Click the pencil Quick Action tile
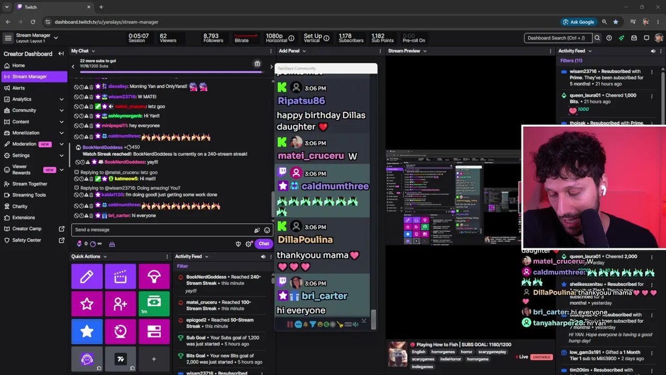Image resolution: width=666 pixels, height=375 pixels. coord(87,277)
